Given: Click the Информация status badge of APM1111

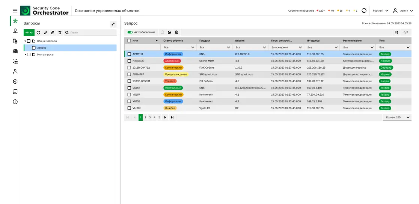Looking at the screenshot, I should pyautogui.click(x=173, y=54).
